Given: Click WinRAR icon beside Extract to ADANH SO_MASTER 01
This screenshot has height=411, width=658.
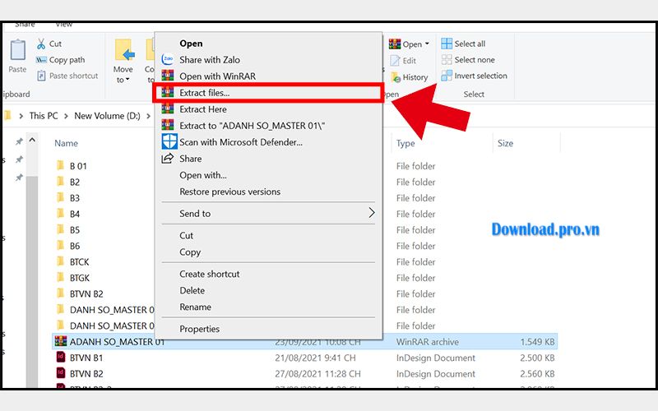Looking at the screenshot, I should [x=168, y=125].
